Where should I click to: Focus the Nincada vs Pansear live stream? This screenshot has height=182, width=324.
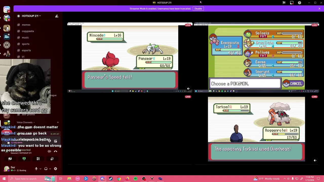coord(130,57)
